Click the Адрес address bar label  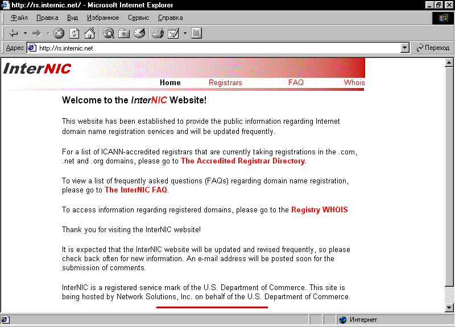[15, 48]
